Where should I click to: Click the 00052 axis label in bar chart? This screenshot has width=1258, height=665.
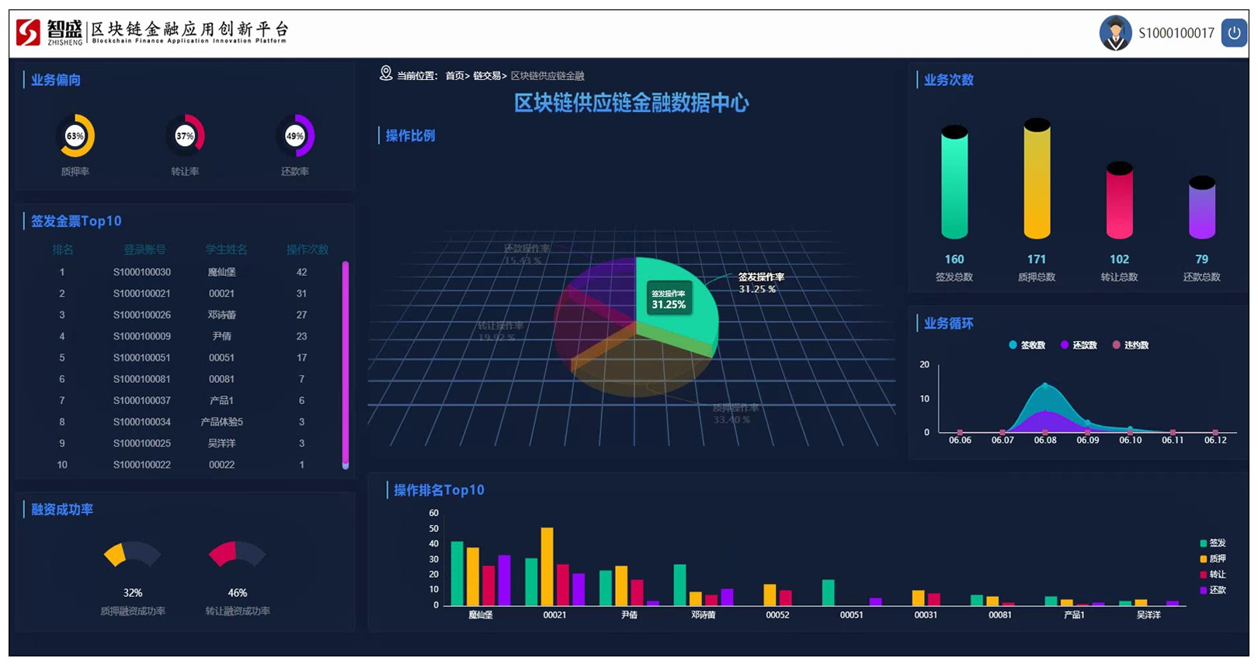pos(777,615)
